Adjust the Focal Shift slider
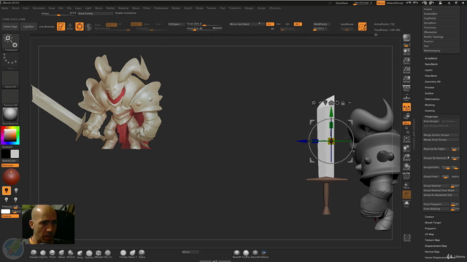Viewport: 467px width, 262px height. click(x=204, y=24)
